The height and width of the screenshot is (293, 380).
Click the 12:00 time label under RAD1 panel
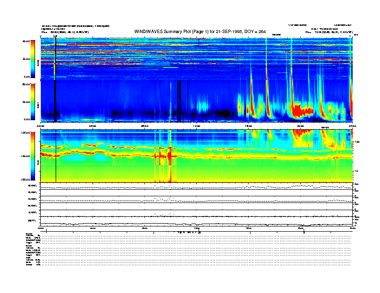coord(197,126)
